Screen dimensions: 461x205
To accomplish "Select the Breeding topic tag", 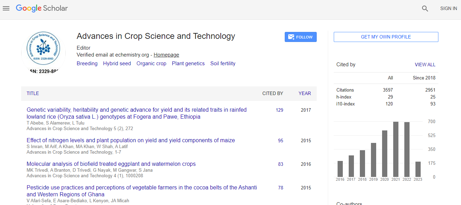I will [87, 63].
